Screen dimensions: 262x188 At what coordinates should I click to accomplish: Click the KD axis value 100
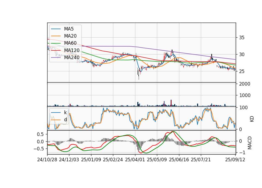243,108
